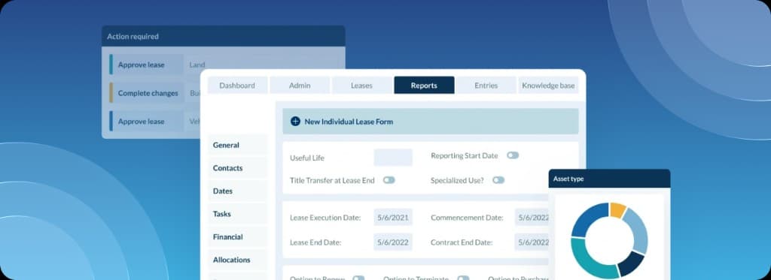Click the first Approve lease action for Land

147,65
